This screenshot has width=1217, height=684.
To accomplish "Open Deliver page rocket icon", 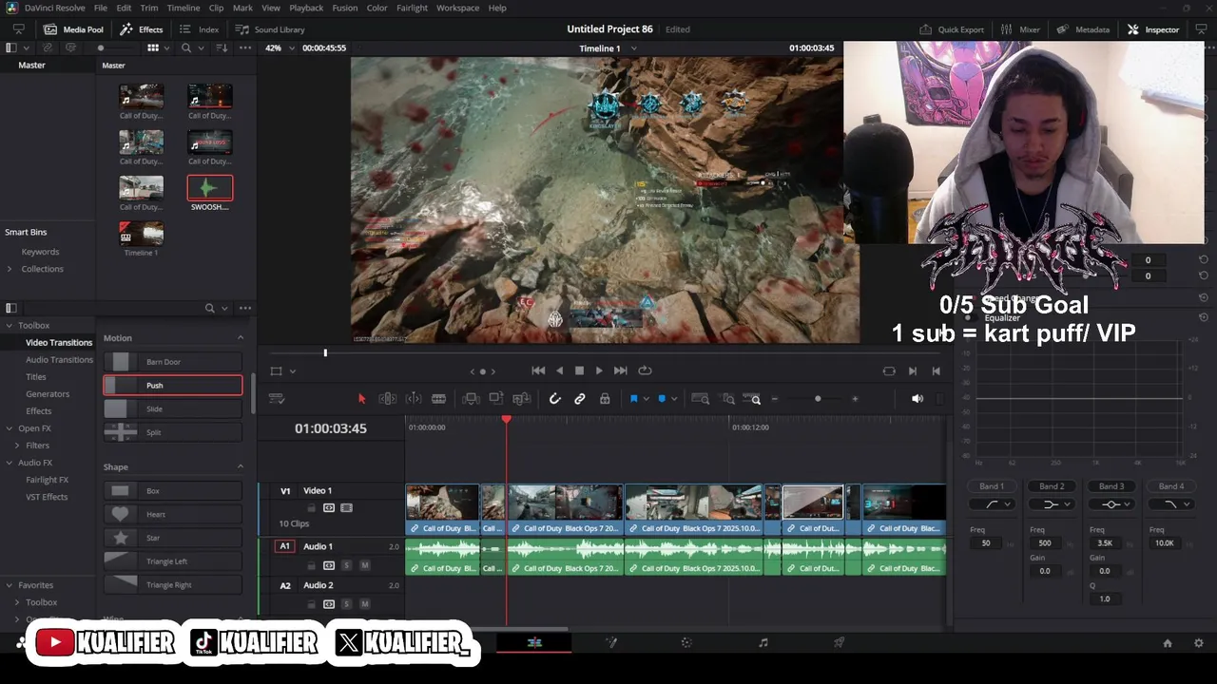I will pos(839,643).
